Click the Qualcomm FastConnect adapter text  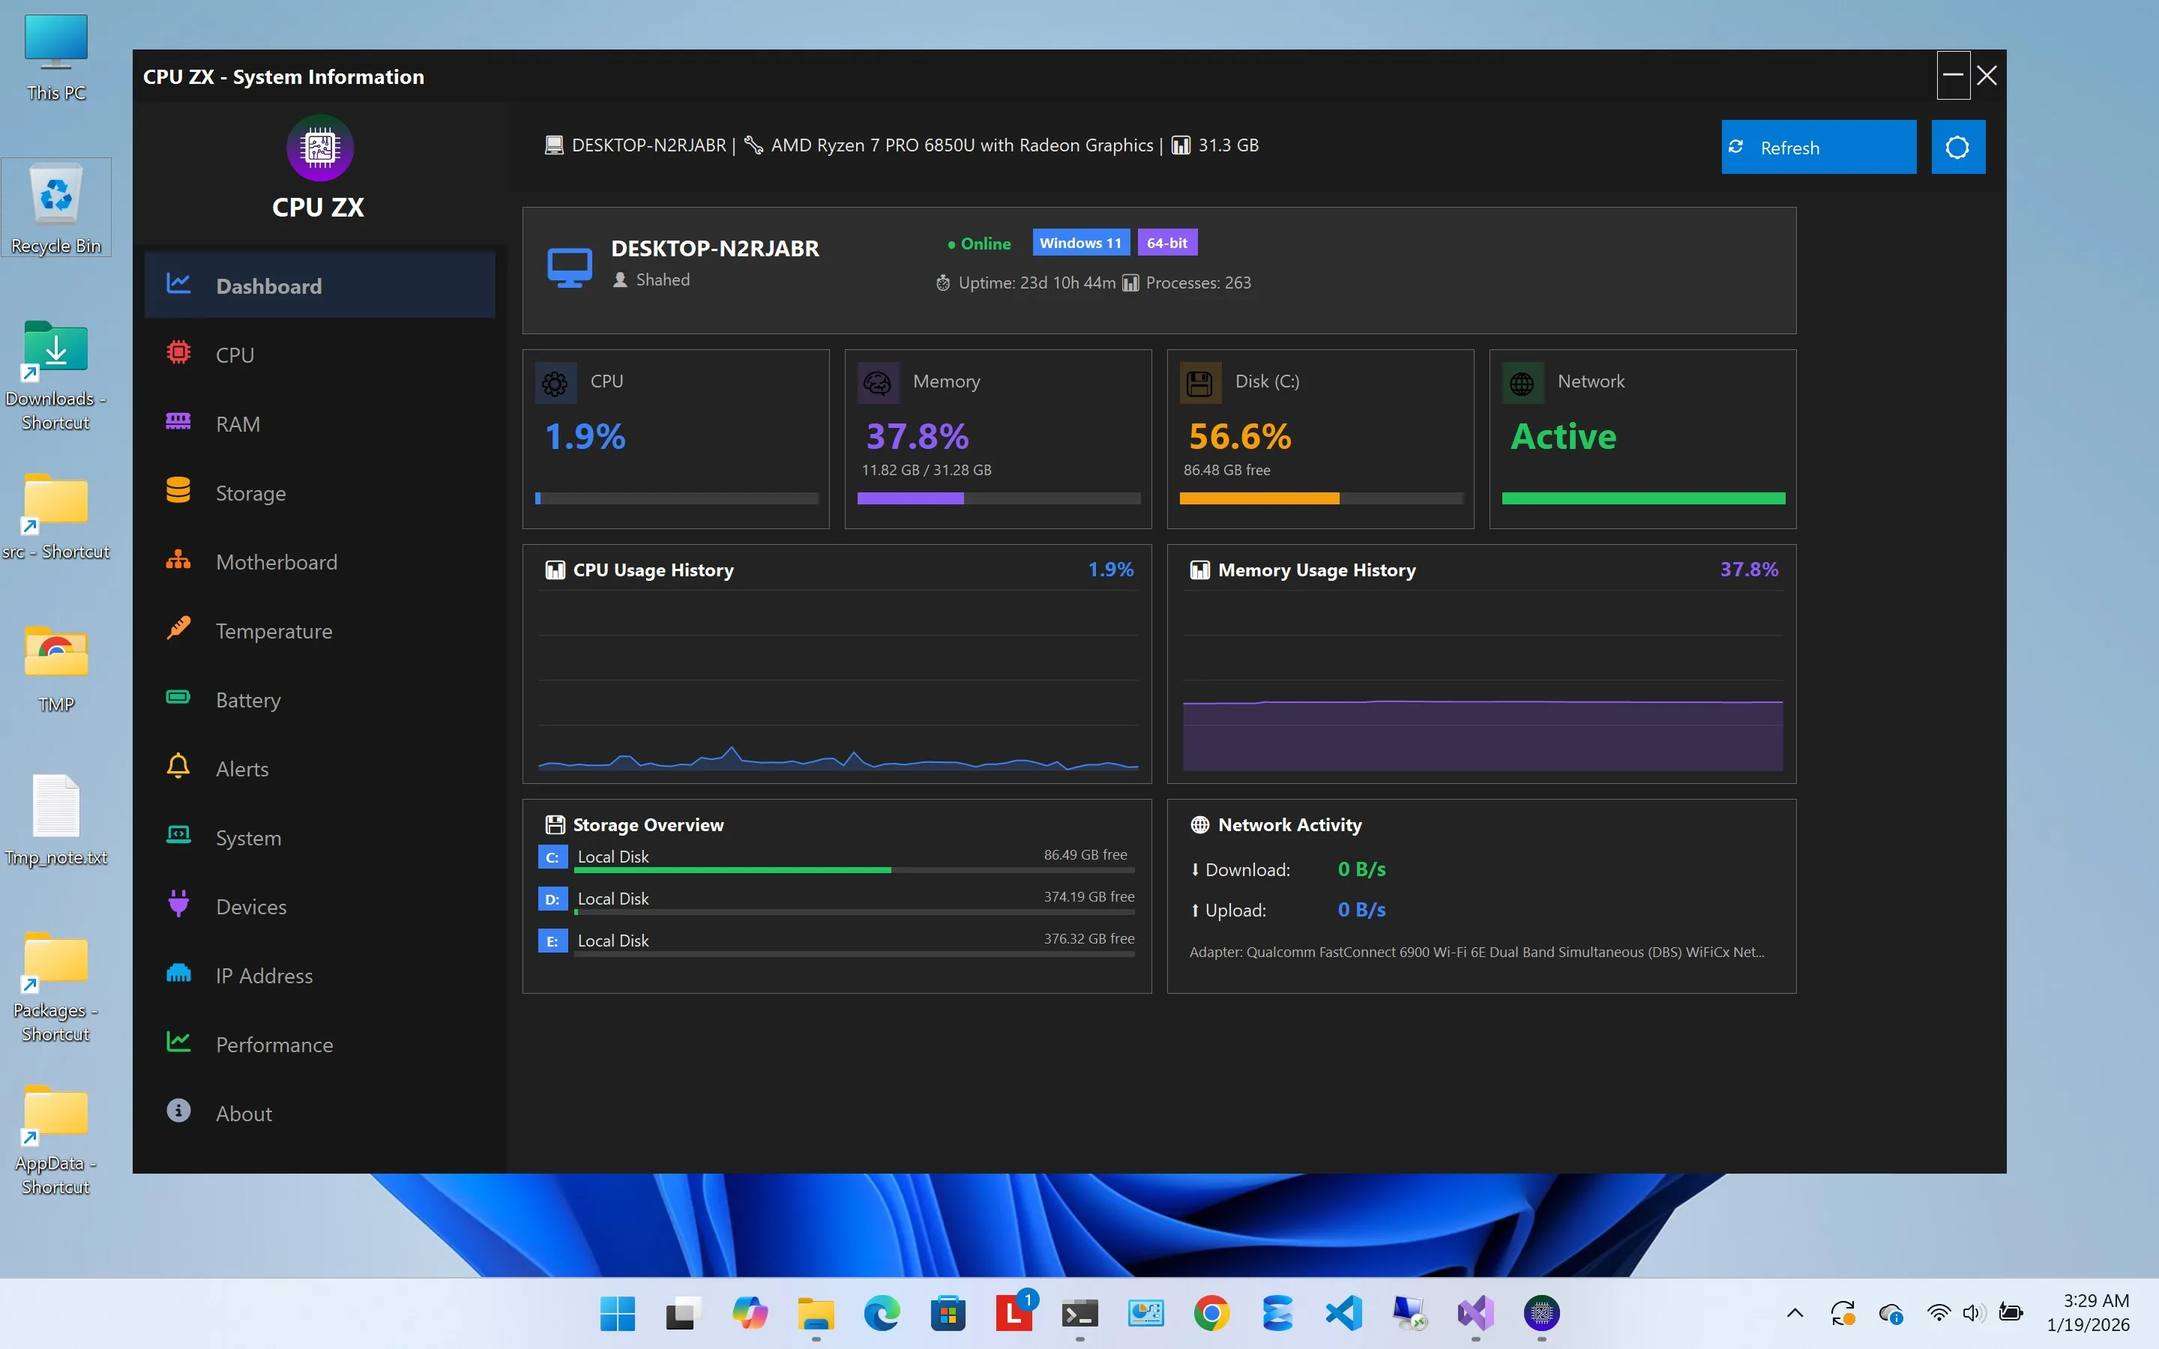click(1477, 952)
